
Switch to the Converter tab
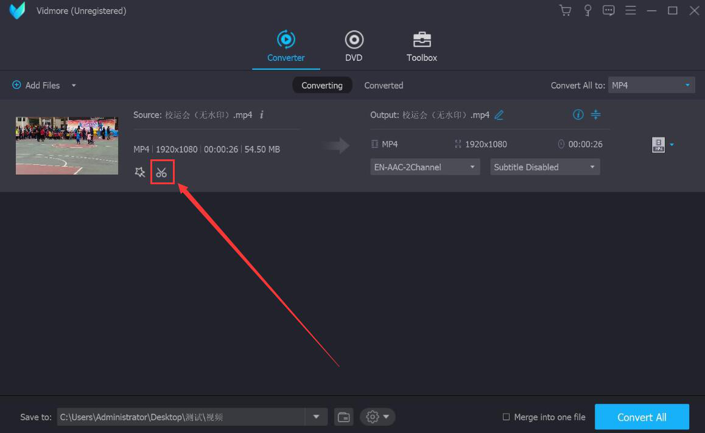(286, 46)
